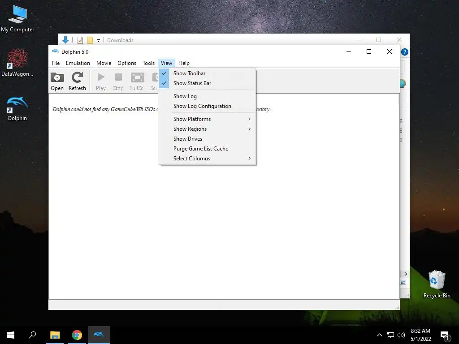459x344 pixels.
Task: Expand the Show Regions submenu
Action: [x=207, y=129]
